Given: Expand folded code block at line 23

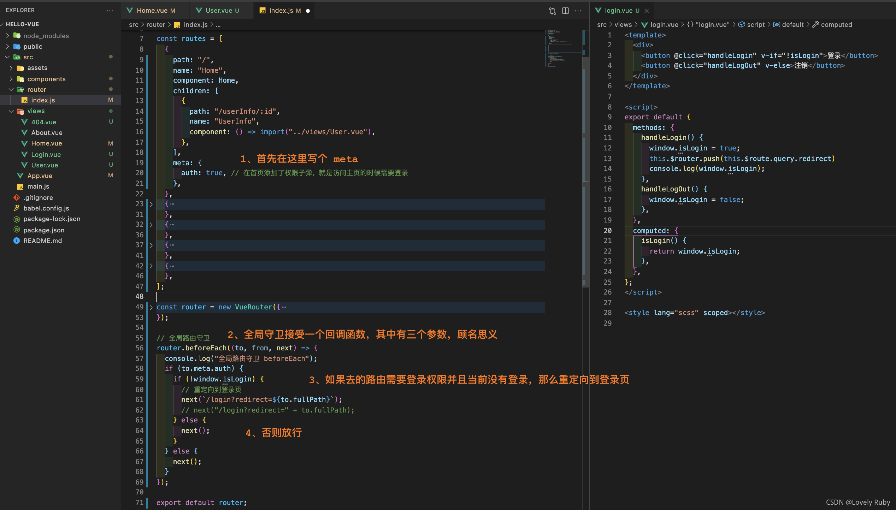Looking at the screenshot, I should click(x=151, y=204).
